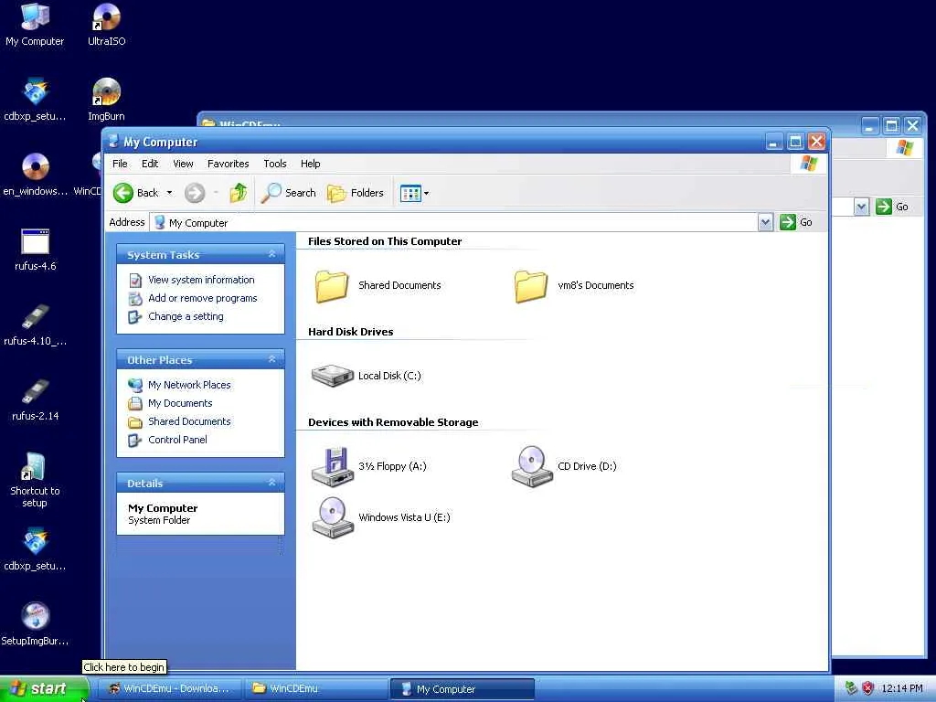Open the UltraISO desktop shortcut
This screenshot has height=702, width=936.
(106, 25)
